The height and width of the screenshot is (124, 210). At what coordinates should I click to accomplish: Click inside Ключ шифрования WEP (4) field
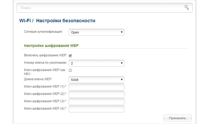[x=96, y=109]
